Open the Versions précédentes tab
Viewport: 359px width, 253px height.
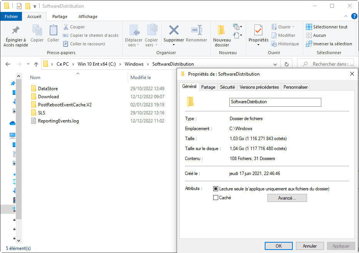[259, 87]
